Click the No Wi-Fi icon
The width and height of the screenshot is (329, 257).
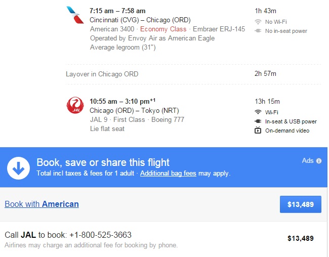point(258,22)
